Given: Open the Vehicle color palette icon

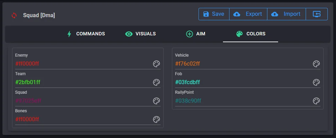Looking at the screenshot, I should [x=316, y=64].
